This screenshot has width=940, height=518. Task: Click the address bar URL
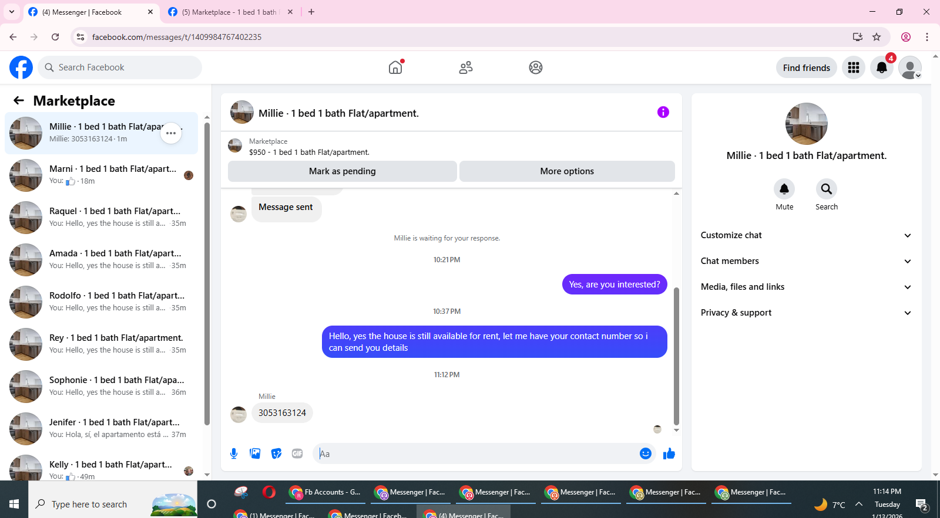pos(176,37)
